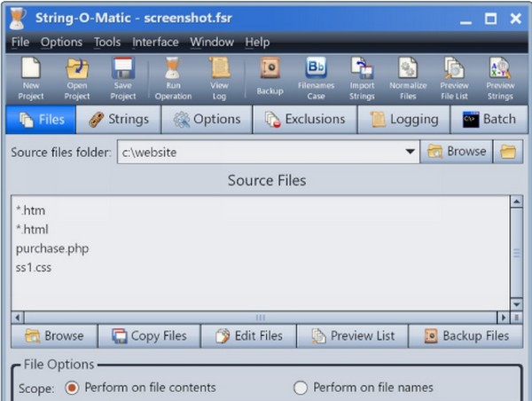Click the horizontal scrollbar left arrow
The height and width of the screenshot is (401, 532).
point(18,318)
